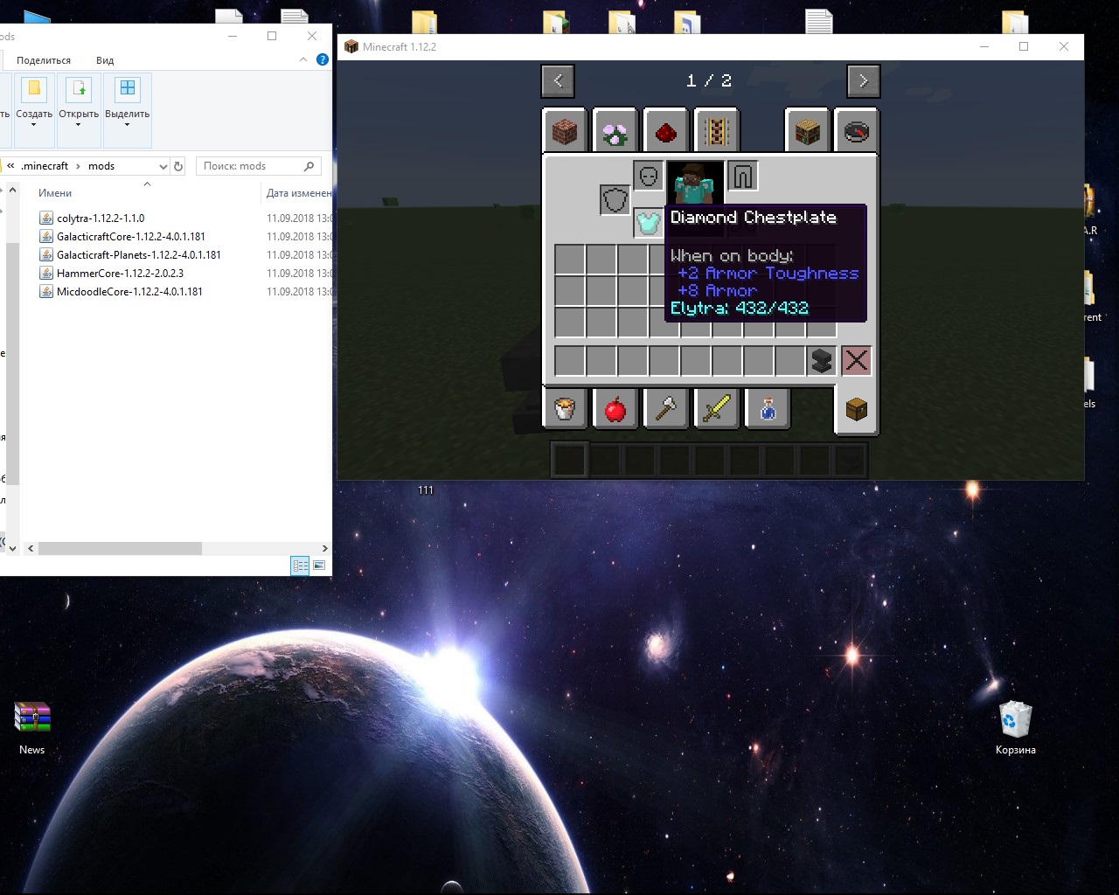Open the Search Items compass tab
Image resolution: width=1119 pixels, height=895 pixels.
tap(857, 133)
